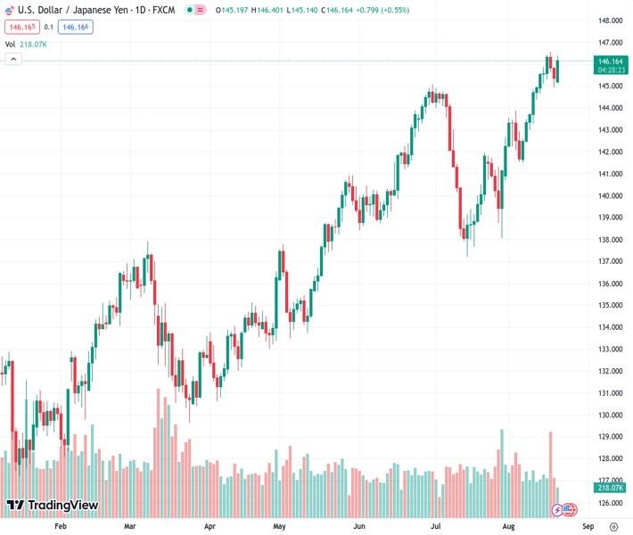Click the Vol indicator label
Viewport: 633px width, 535px height.
point(10,44)
